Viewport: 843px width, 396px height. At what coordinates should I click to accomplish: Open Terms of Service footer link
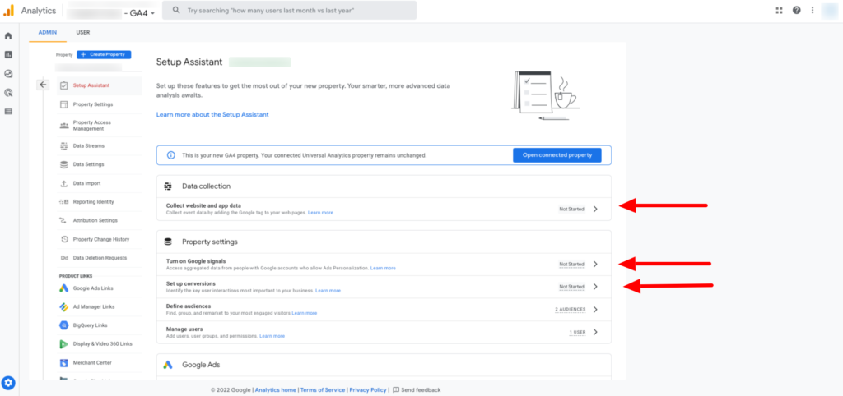coord(323,390)
